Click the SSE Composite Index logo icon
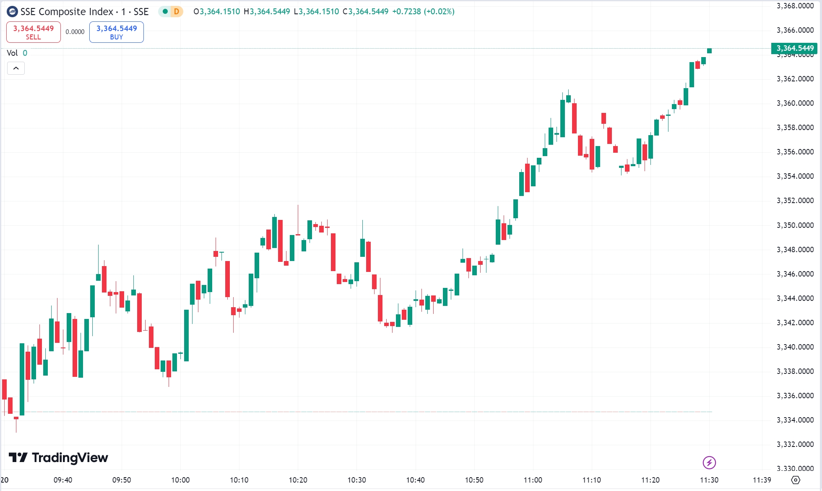Image resolution: width=822 pixels, height=491 pixels. pos(12,12)
